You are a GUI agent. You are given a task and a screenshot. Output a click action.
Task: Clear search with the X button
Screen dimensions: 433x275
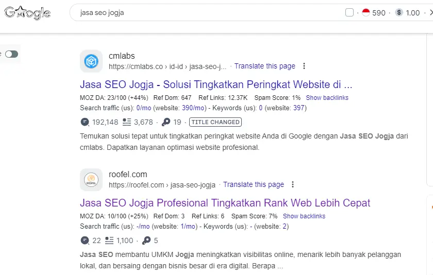(430, 13)
